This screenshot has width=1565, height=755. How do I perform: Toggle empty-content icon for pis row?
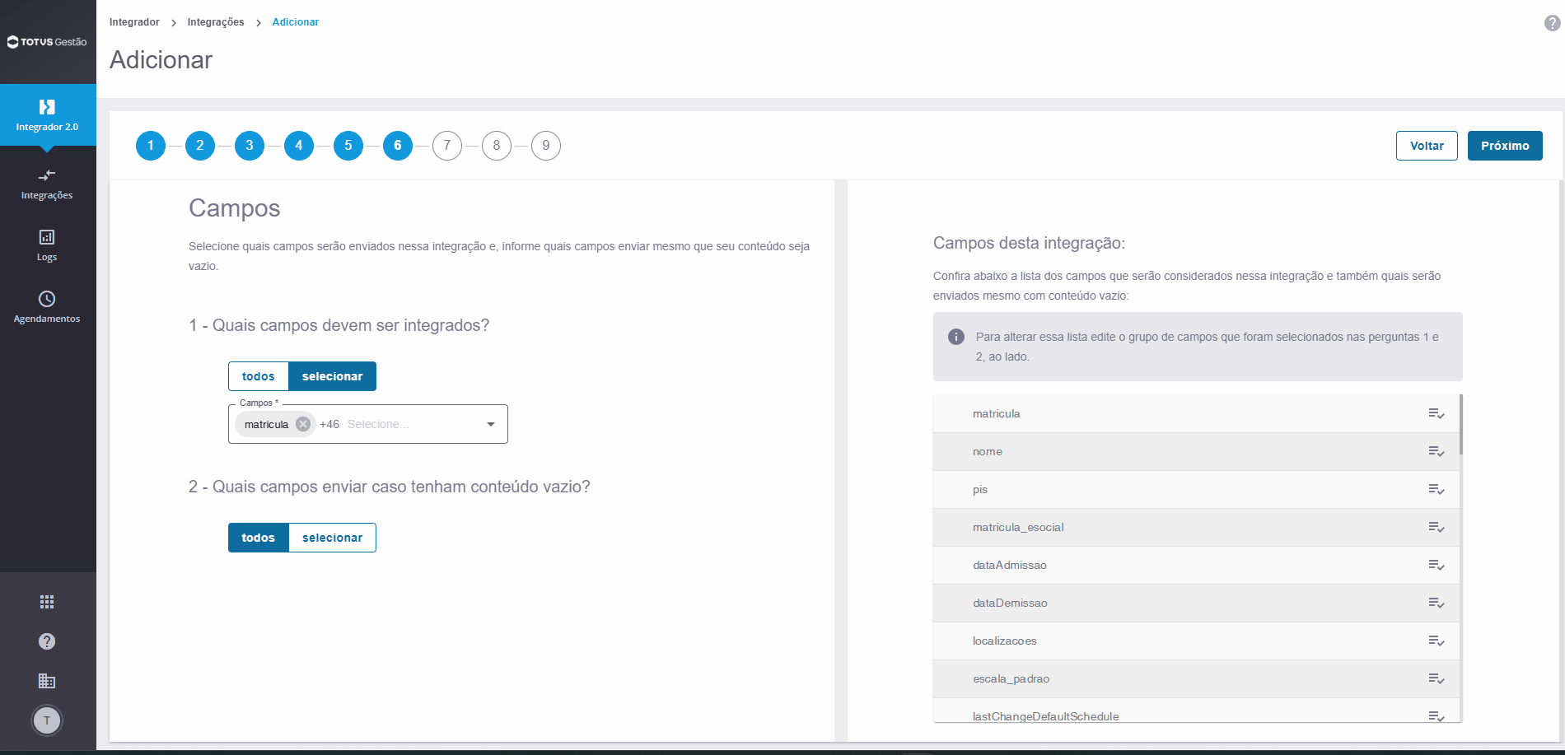tap(1437, 489)
